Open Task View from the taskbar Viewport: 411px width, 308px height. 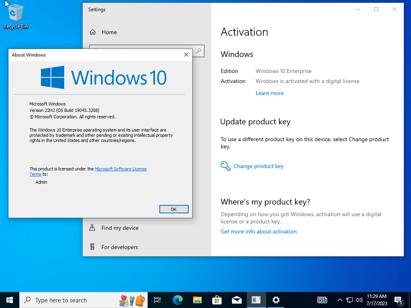point(157,300)
